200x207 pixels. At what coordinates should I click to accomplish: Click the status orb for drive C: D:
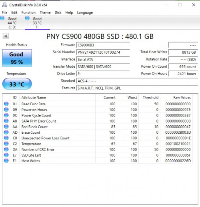coord(2,18)
